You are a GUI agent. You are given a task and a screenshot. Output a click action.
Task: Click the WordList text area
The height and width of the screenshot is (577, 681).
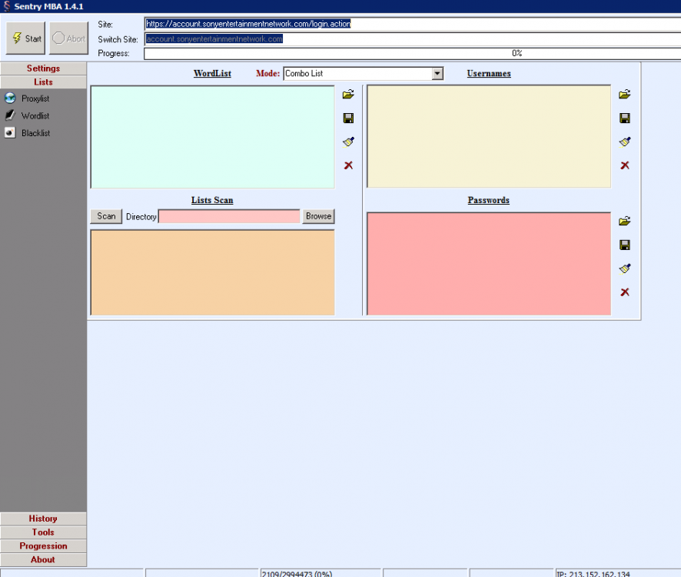click(x=212, y=137)
